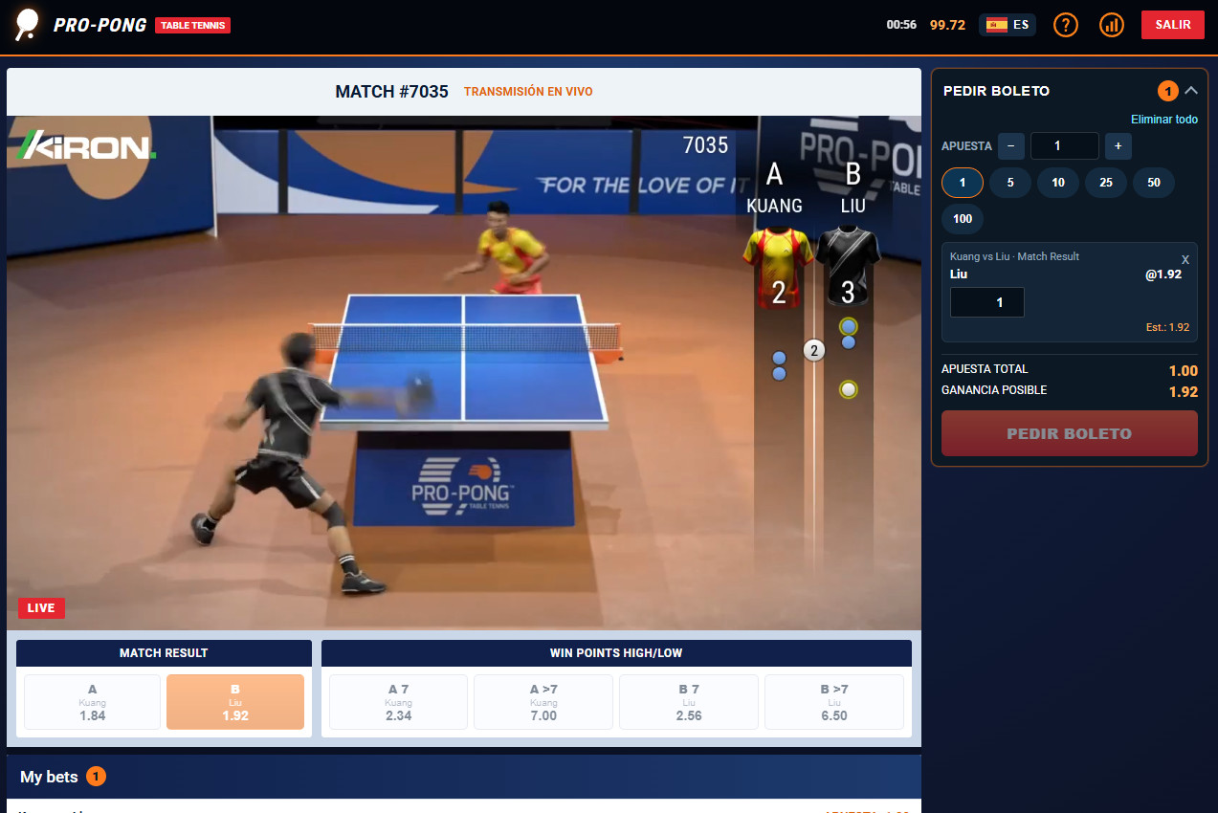Select the 10 stake chip

1058,183
